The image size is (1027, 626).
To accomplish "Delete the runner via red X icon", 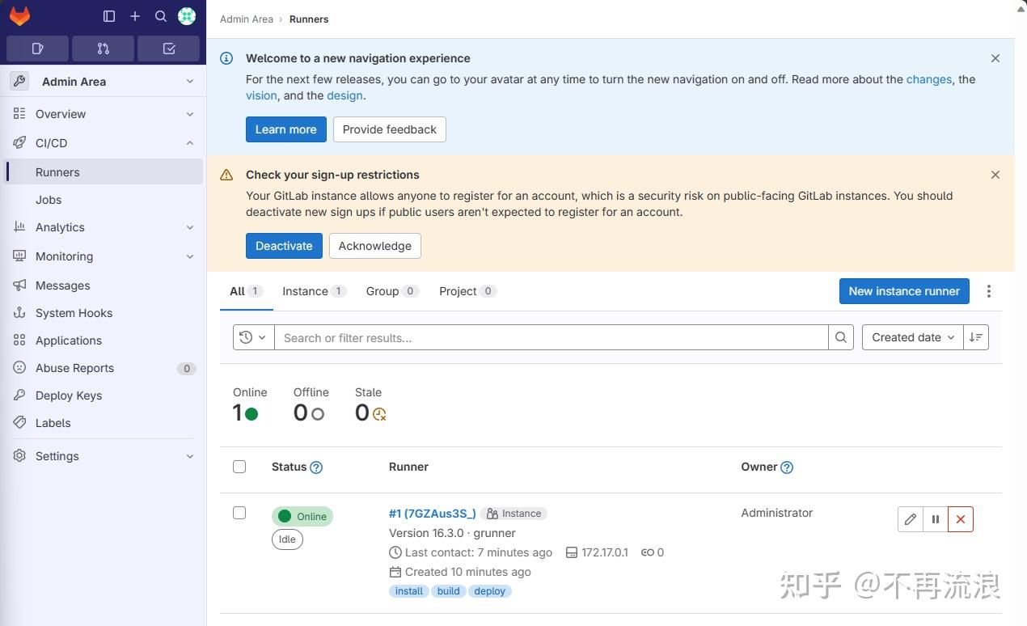I will (960, 518).
